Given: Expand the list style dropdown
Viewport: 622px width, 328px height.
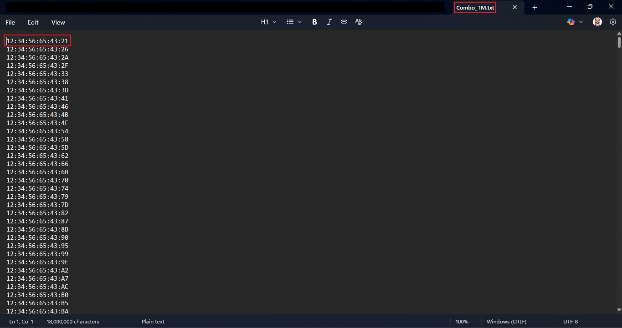Looking at the screenshot, I should tap(294, 22).
